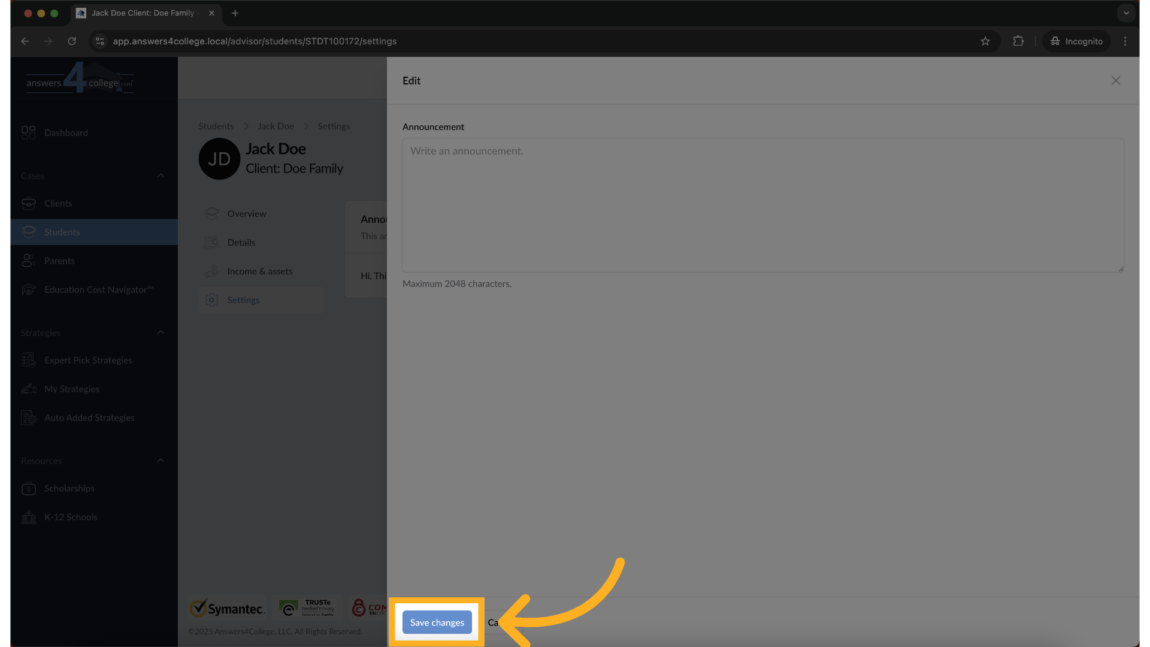Viewport: 1150px width, 647px height.
Task: Select the Settings gear in student navigation
Action: (x=211, y=300)
